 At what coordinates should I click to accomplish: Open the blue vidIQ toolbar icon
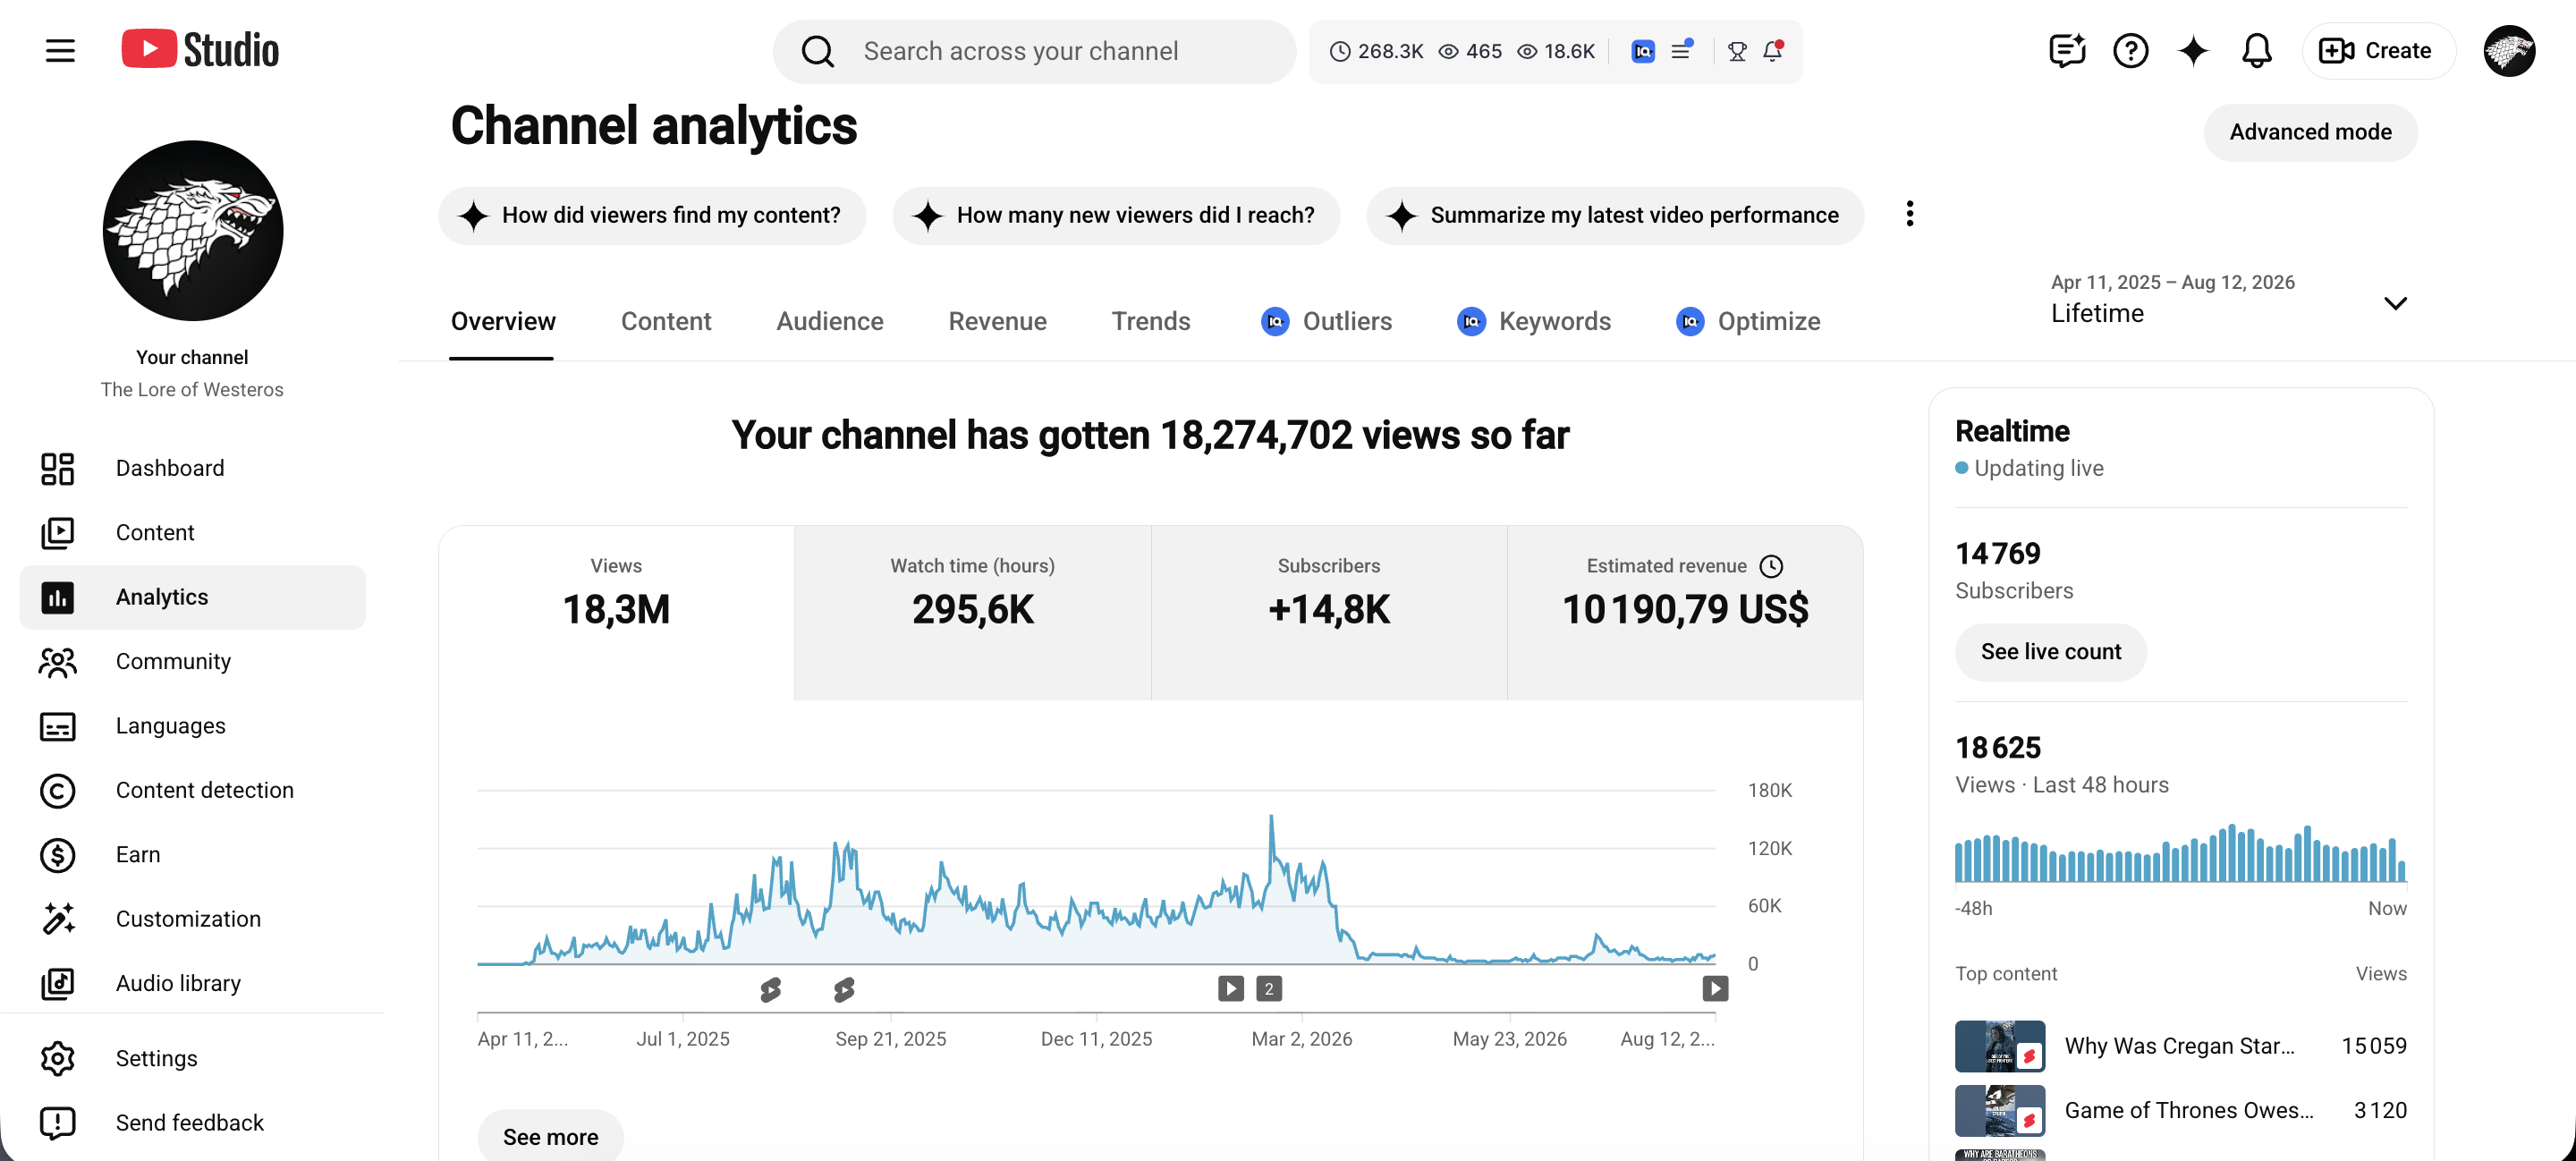click(1642, 51)
